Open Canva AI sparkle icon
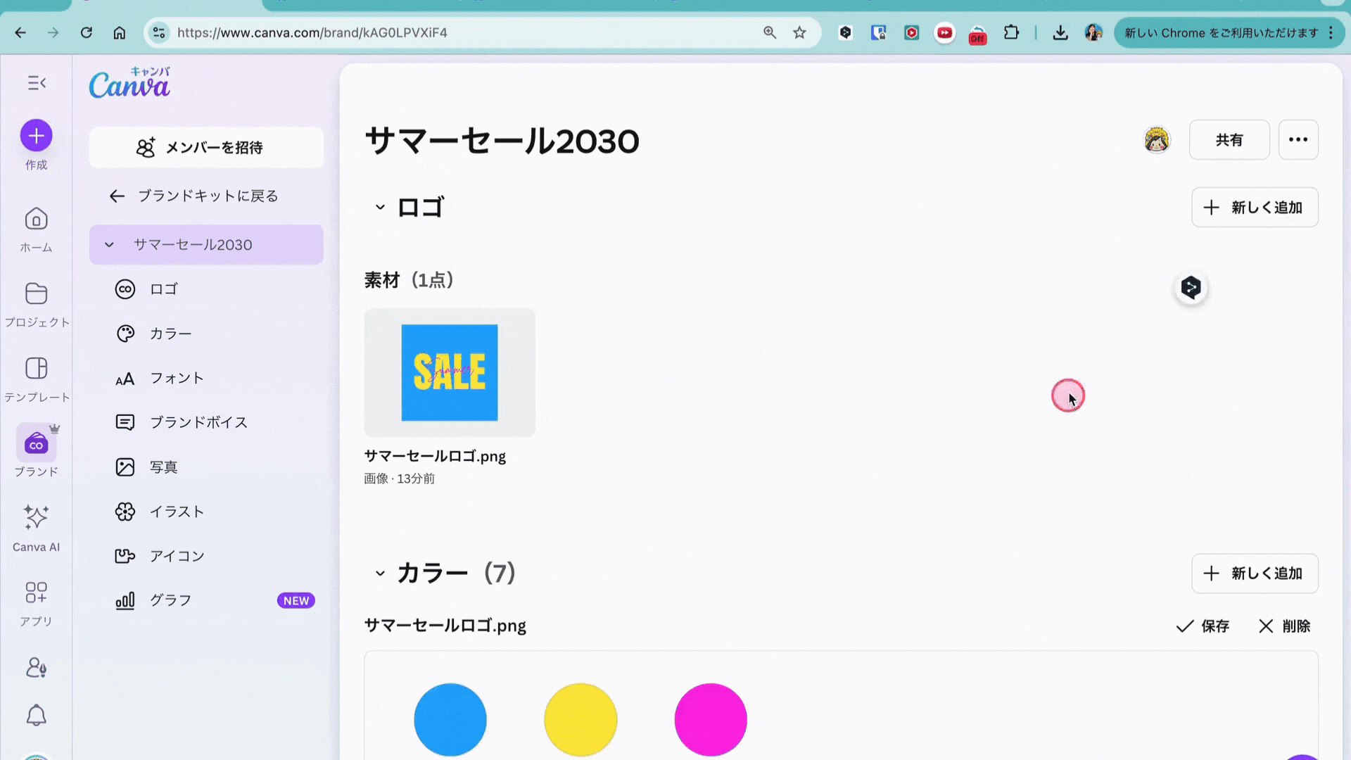Image resolution: width=1351 pixels, height=760 pixels. pyautogui.click(x=36, y=517)
